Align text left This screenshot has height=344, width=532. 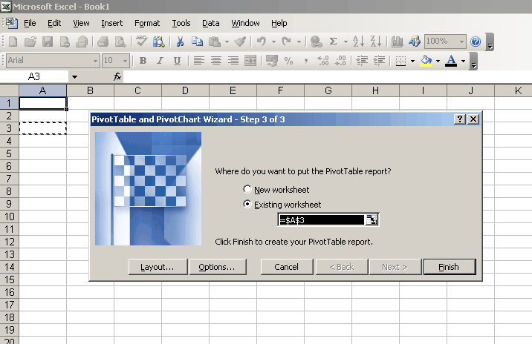pyautogui.click(x=199, y=61)
